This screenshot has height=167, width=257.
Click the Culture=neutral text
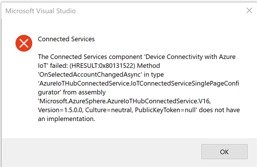[109, 110]
